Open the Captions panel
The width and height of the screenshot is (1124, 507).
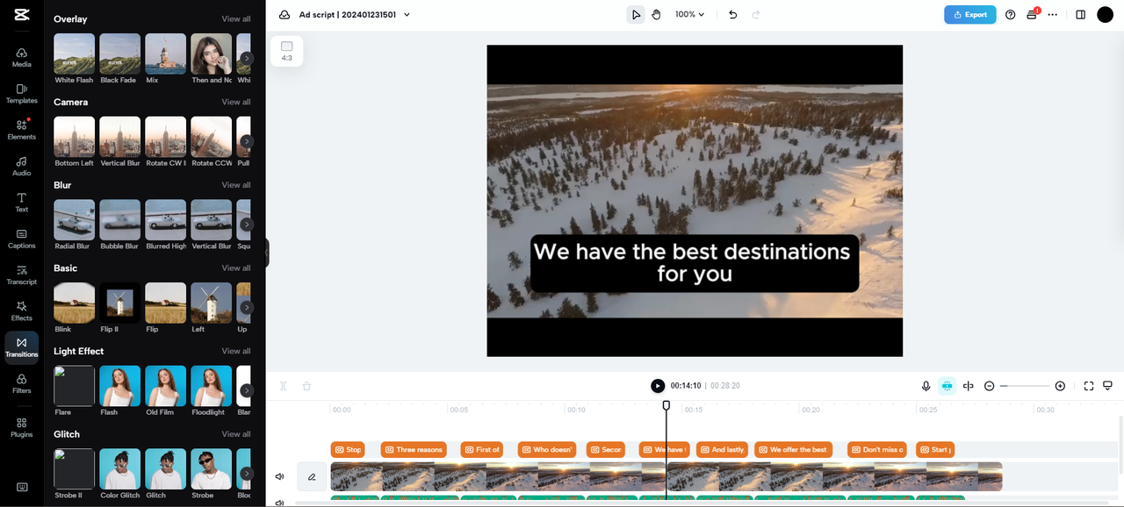(x=22, y=239)
